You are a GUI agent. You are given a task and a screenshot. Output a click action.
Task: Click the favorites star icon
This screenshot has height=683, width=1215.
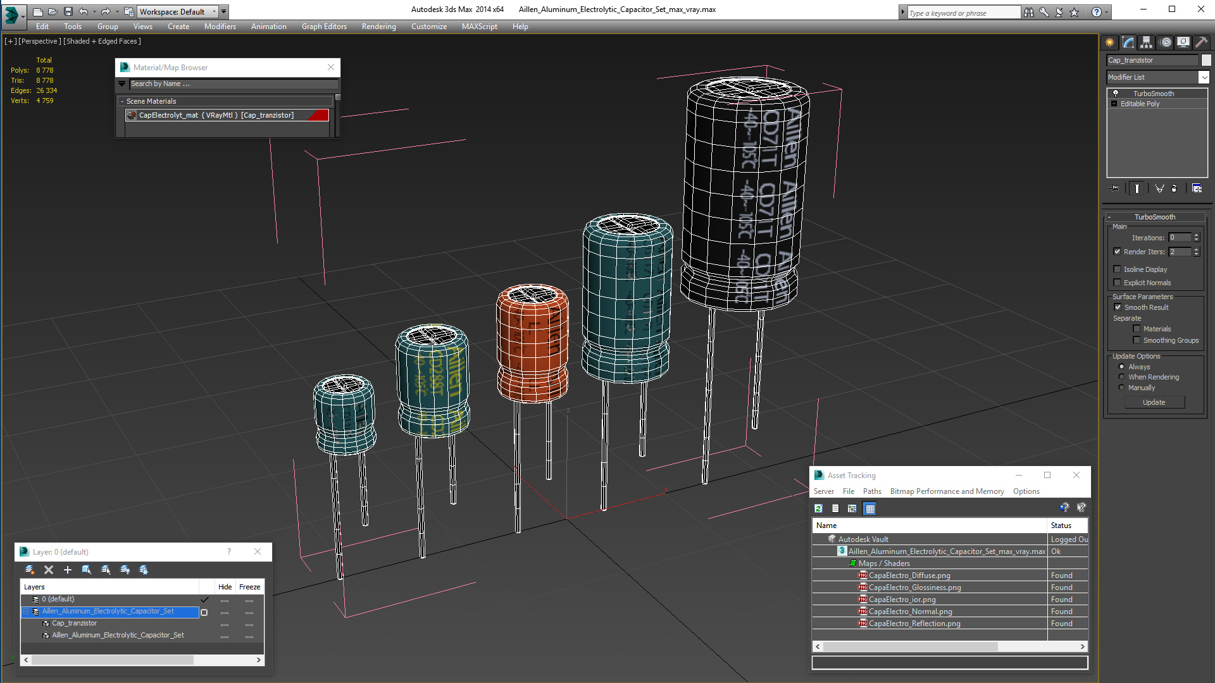1075,12
